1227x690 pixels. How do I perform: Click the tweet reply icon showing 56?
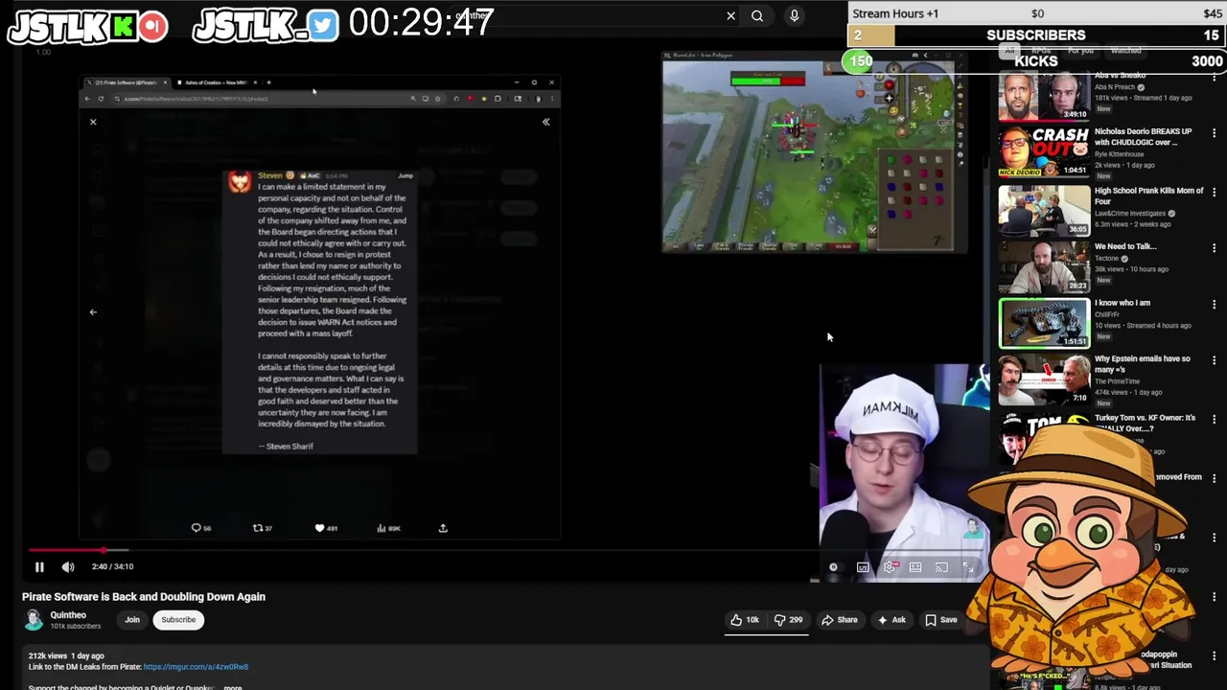200,528
